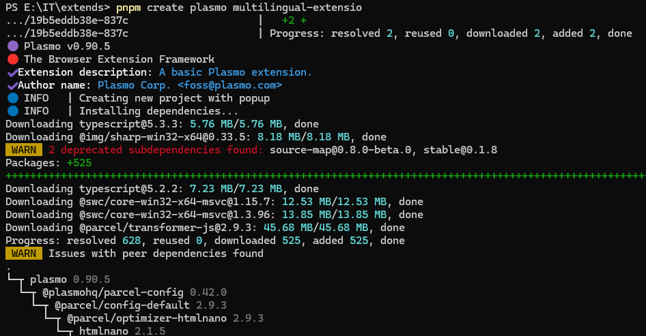Click the checkmark next to Extension description
Screen dimensions: 646x336
[x=12, y=72]
